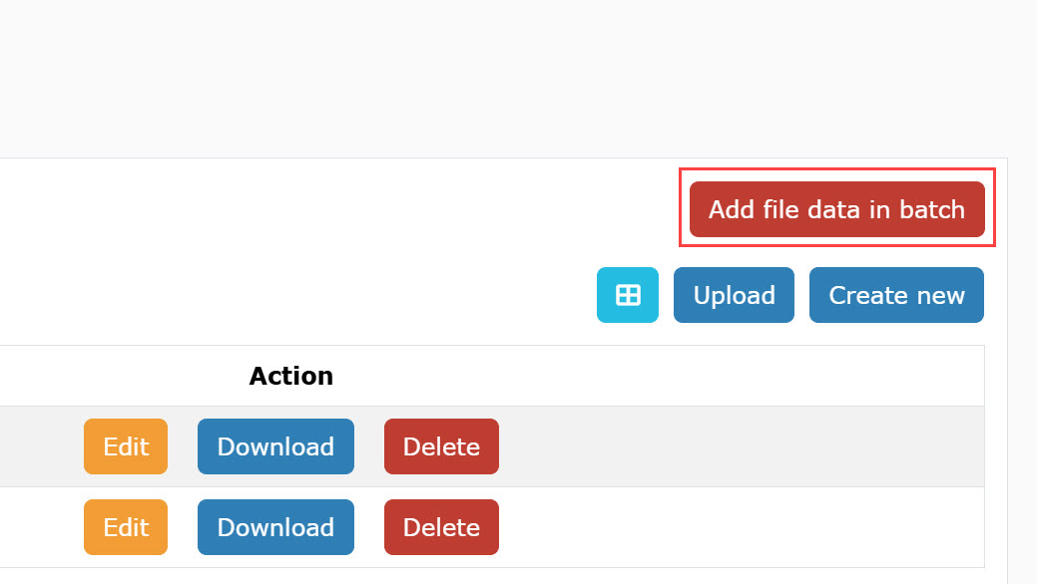This screenshot has width=1037, height=584.
Task: Edit the file in the second row
Action: tap(126, 527)
